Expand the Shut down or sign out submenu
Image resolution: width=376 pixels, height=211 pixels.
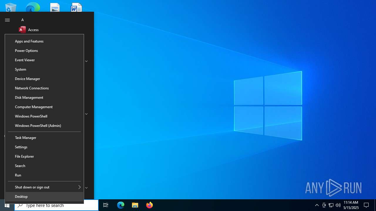pos(44,187)
